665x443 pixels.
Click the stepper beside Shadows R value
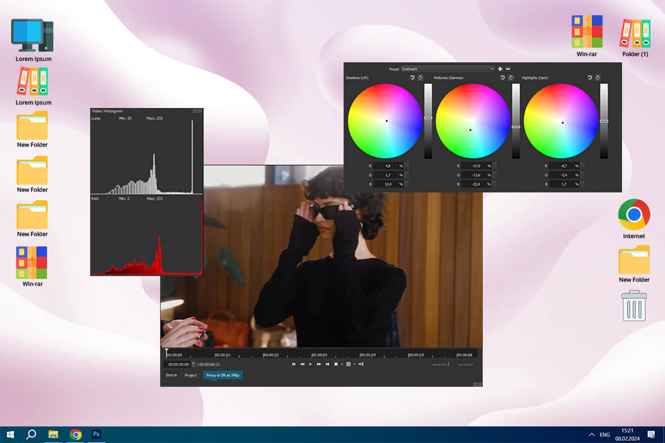click(x=407, y=165)
